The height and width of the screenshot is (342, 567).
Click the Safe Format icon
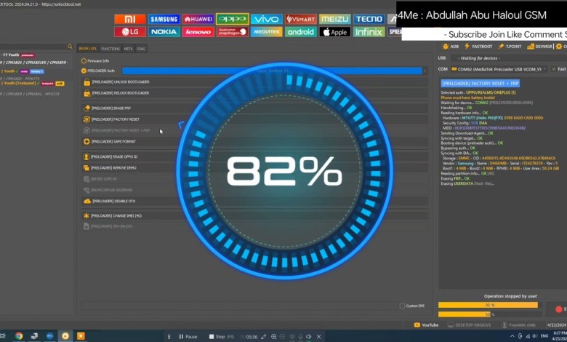click(x=87, y=141)
